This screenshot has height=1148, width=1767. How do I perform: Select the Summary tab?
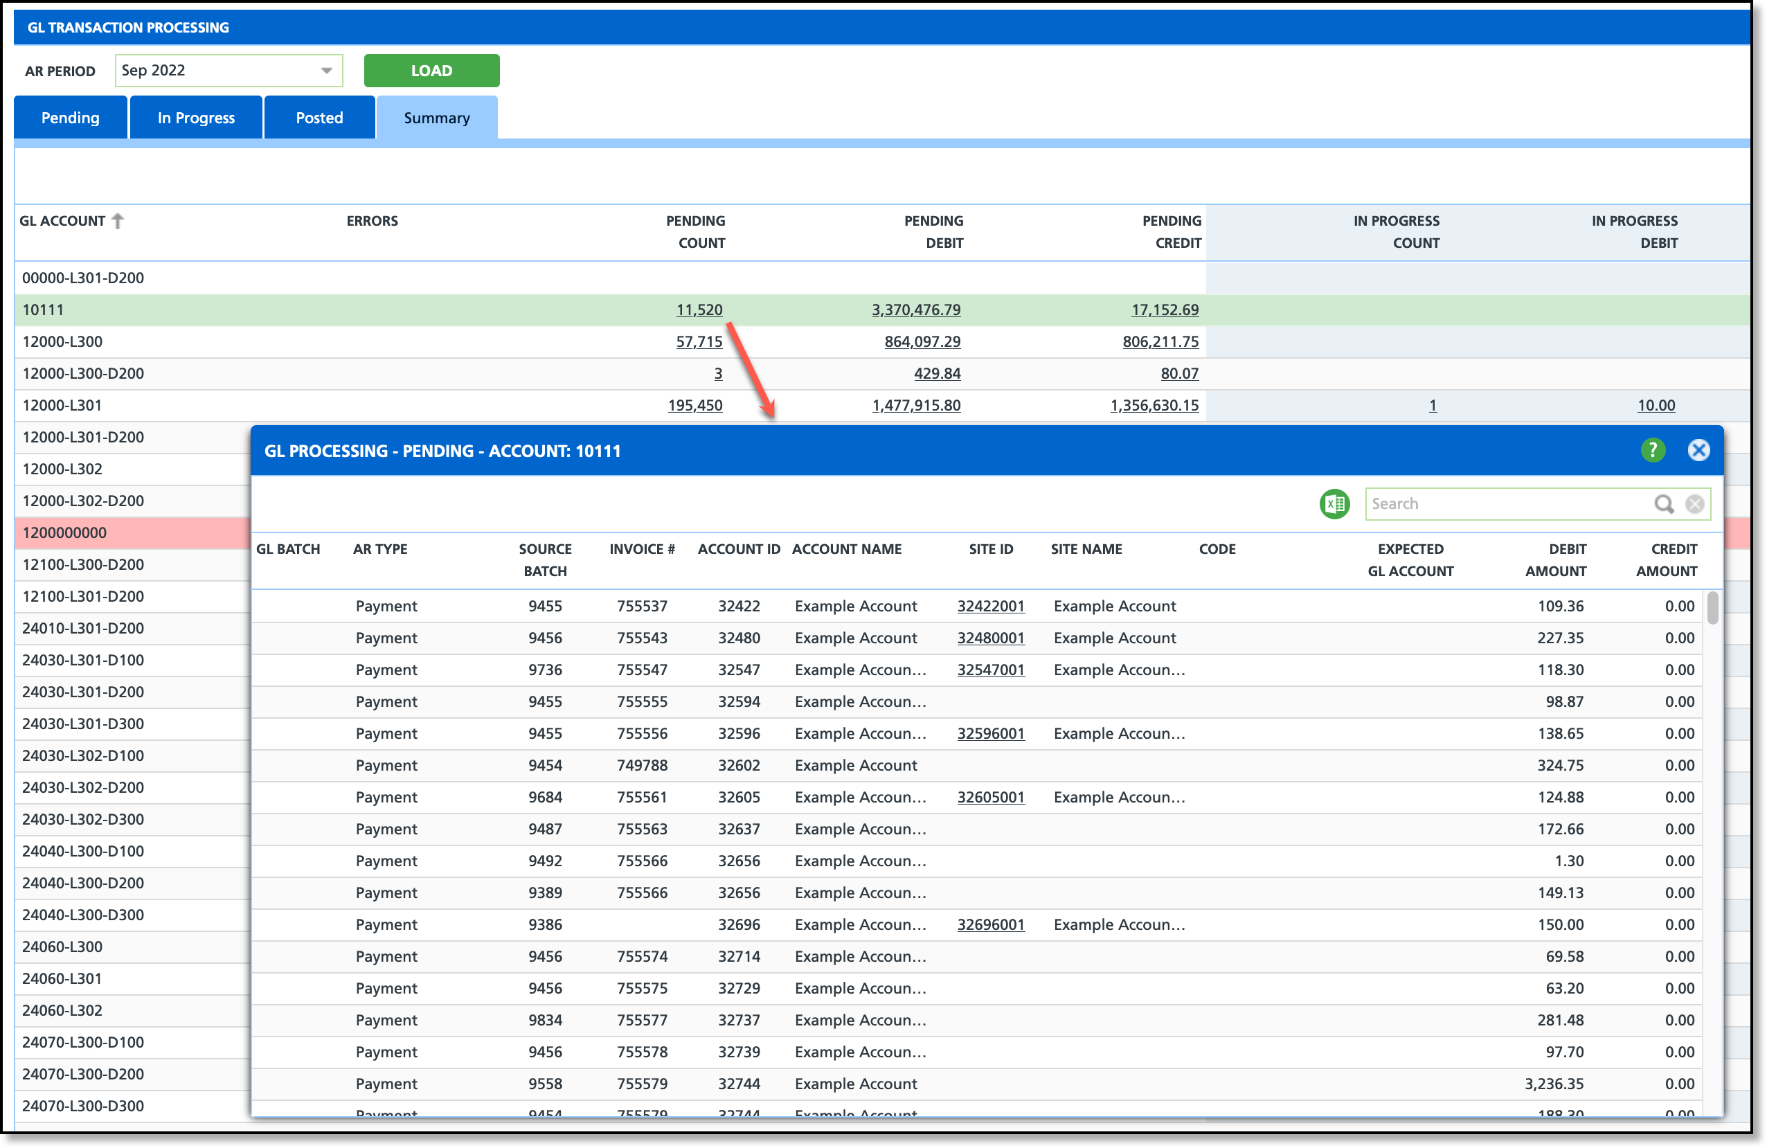(x=436, y=117)
